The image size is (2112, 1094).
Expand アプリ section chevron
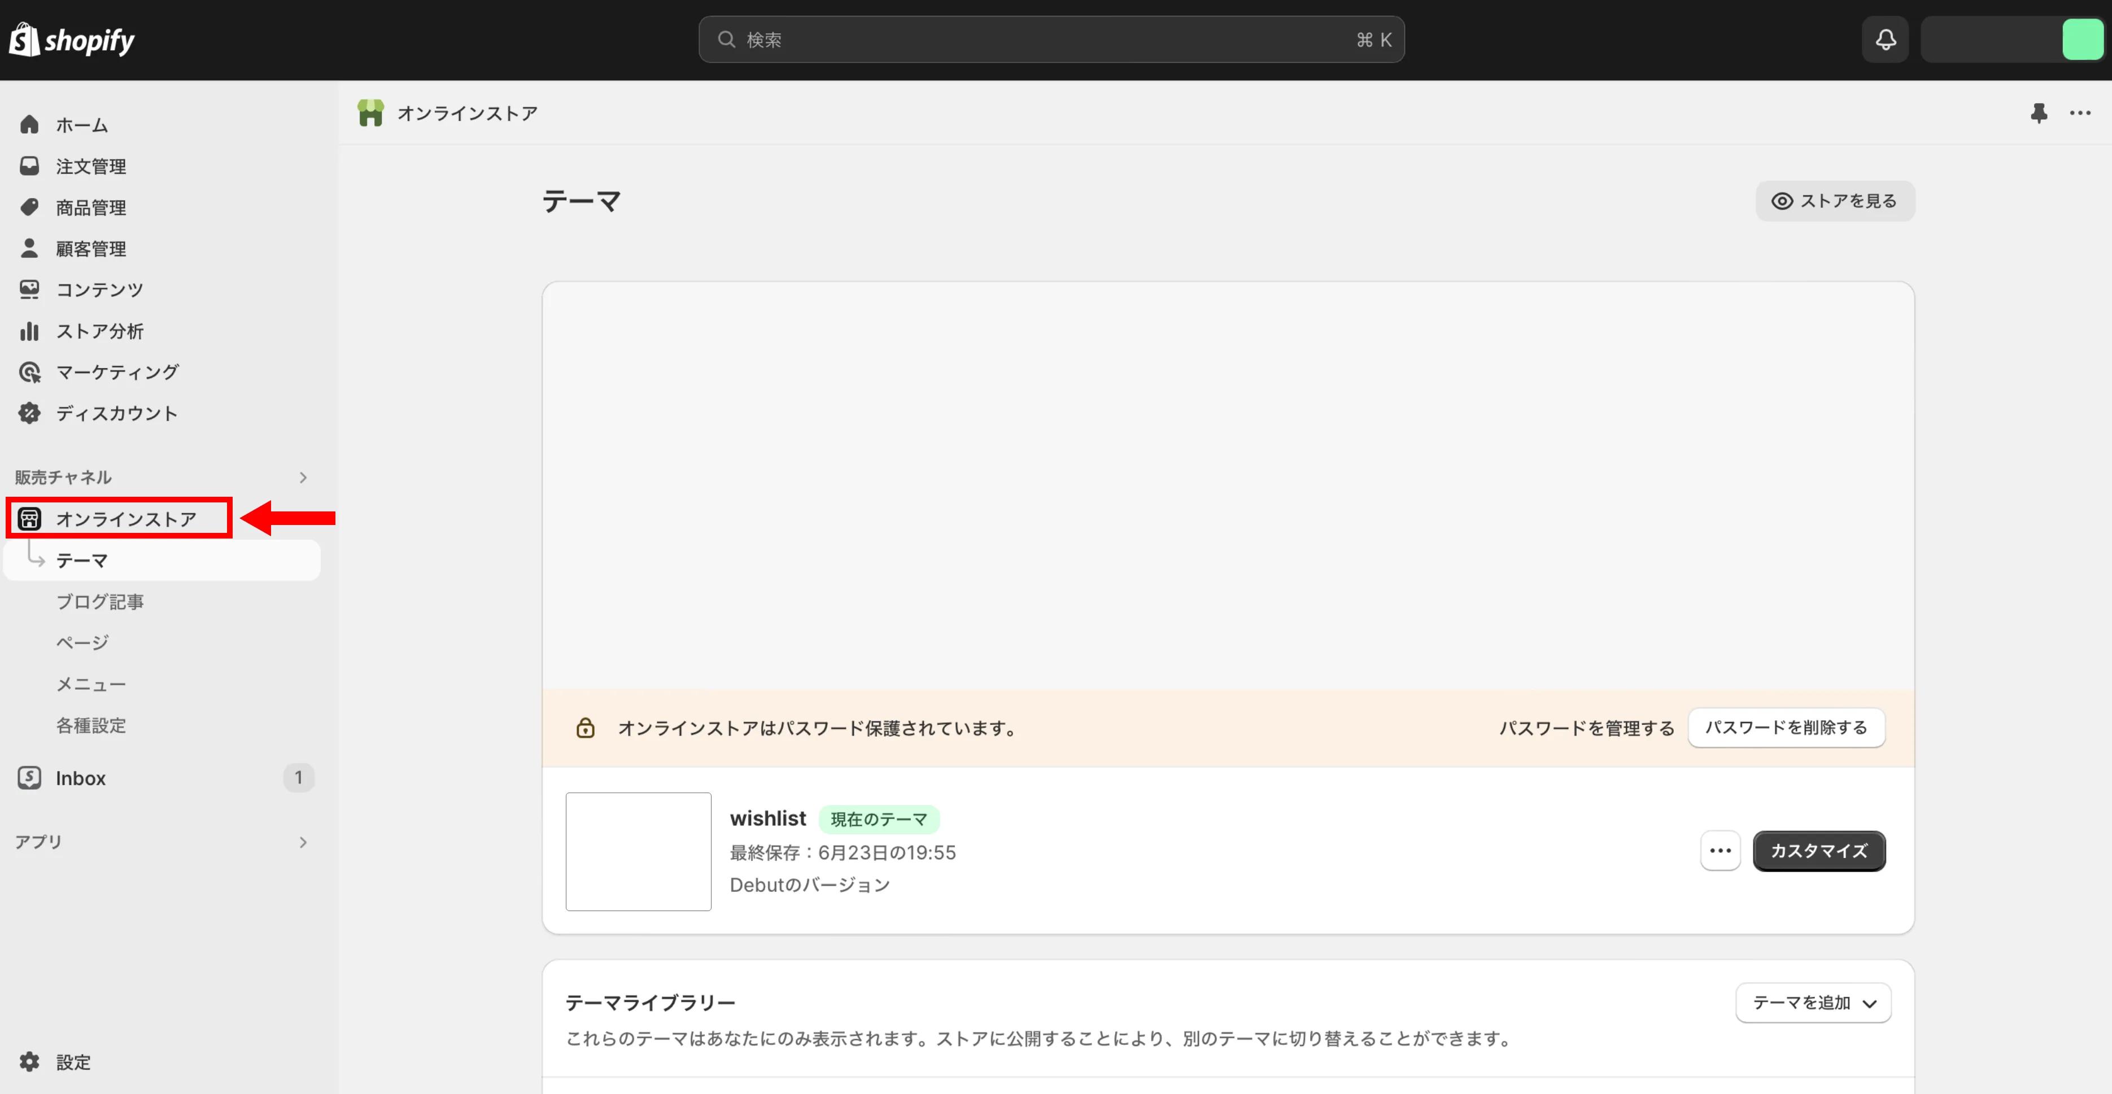point(303,842)
